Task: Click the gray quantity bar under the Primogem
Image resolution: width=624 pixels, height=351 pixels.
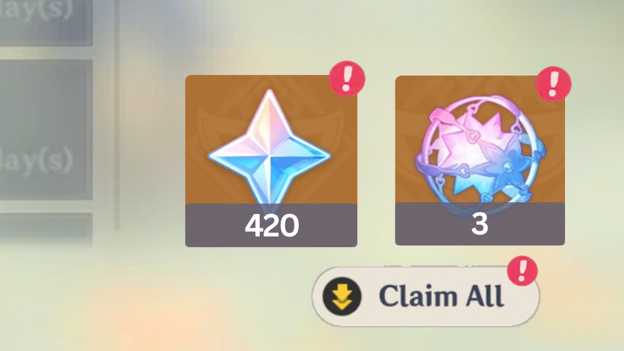Action: click(x=271, y=225)
